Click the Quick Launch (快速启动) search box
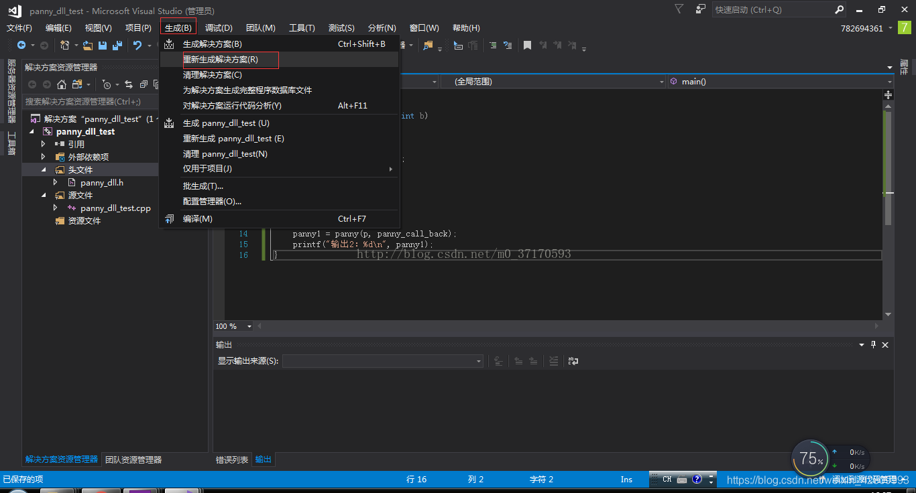This screenshot has height=493, width=916. pyautogui.click(x=779, y=10)
